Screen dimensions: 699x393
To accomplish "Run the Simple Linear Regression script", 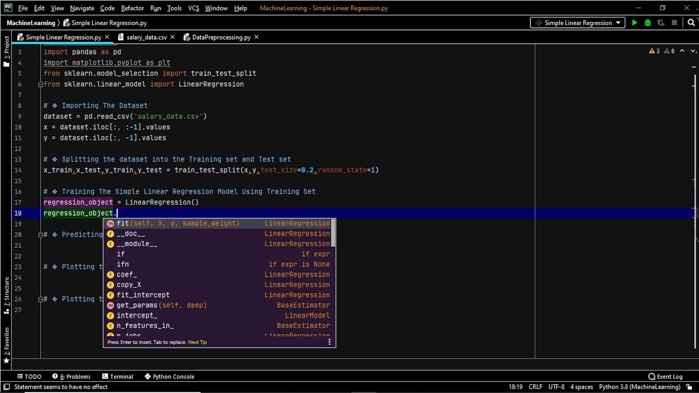I will click(634, 23).
